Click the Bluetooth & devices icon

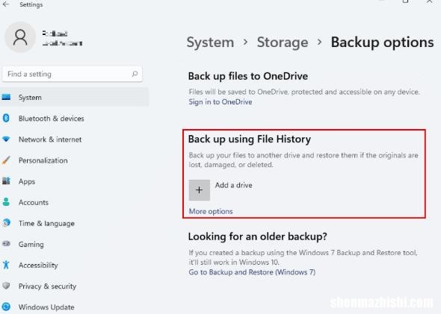6,118
